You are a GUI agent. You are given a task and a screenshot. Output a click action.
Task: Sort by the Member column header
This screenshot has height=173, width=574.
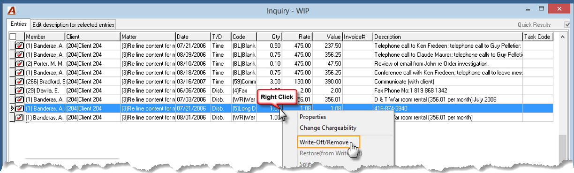[x=45, y=37]
